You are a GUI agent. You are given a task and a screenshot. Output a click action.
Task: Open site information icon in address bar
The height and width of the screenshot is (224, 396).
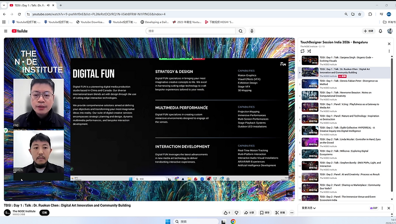point(28,14)
